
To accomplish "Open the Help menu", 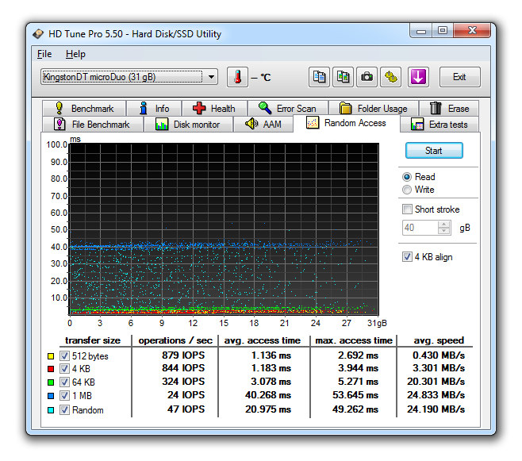I will click(x=75, y=54).
